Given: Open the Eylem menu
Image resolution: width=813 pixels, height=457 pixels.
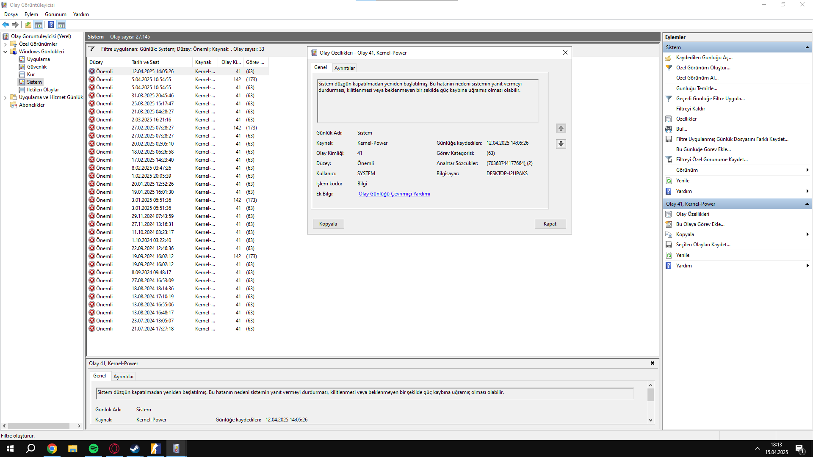Looking at the screenshot, I should (x=31, y=14).
